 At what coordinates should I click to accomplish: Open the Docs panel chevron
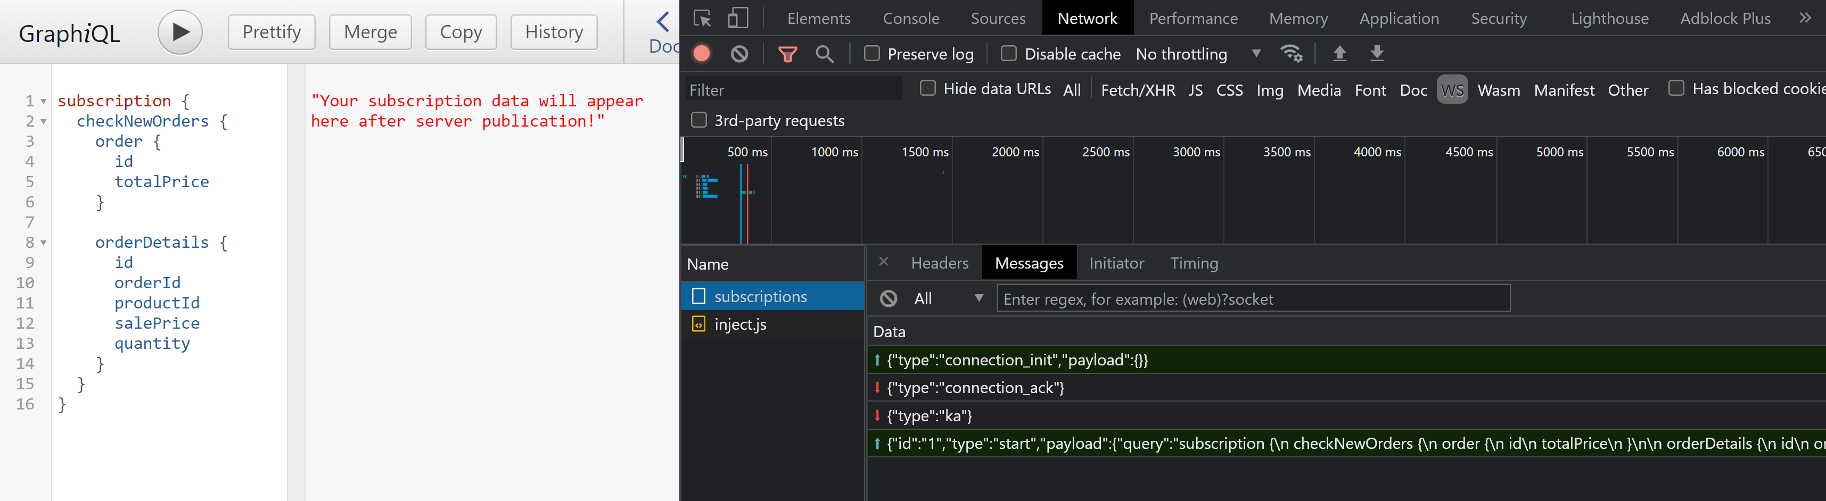coord(663,22)
